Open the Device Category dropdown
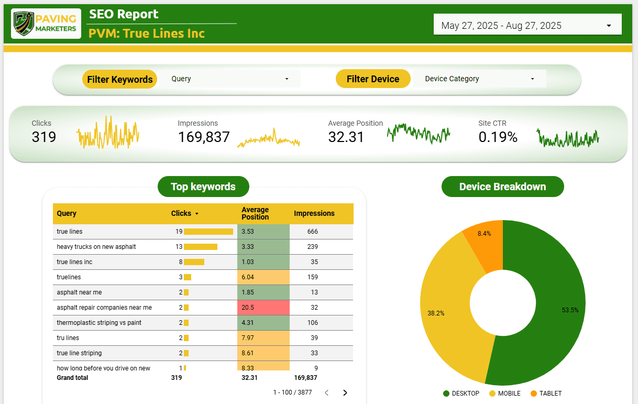This screenshot has height=404, width=638. [479, 79]
